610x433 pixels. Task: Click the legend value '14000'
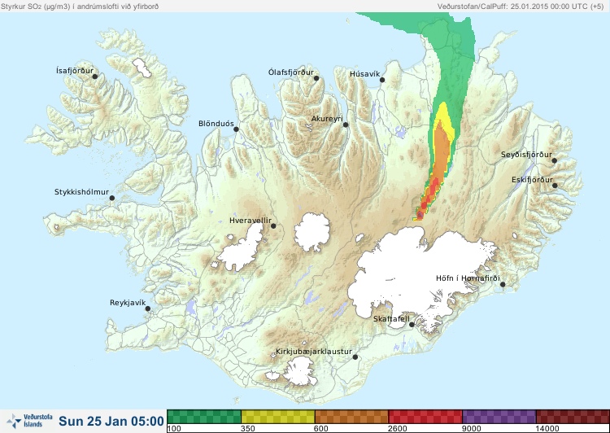pyautogui.click(x=547, y=429)
